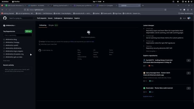The image size is (194, 109).
Task: Click the Firefox back arrow button
Action: click(2, 10)
